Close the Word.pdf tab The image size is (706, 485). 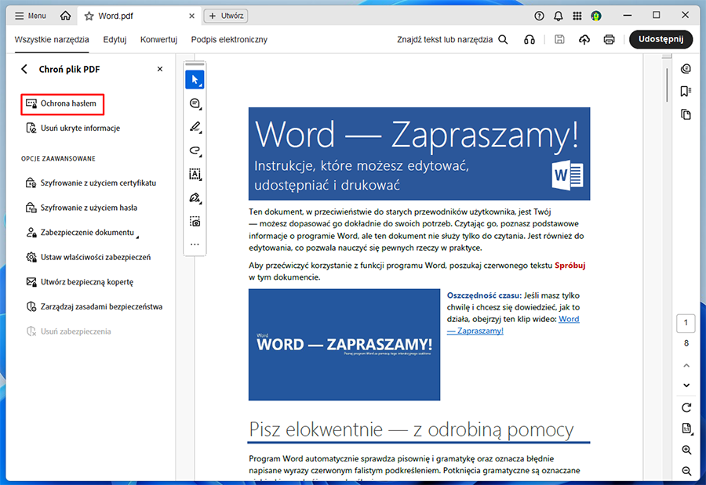click(192, 16)
